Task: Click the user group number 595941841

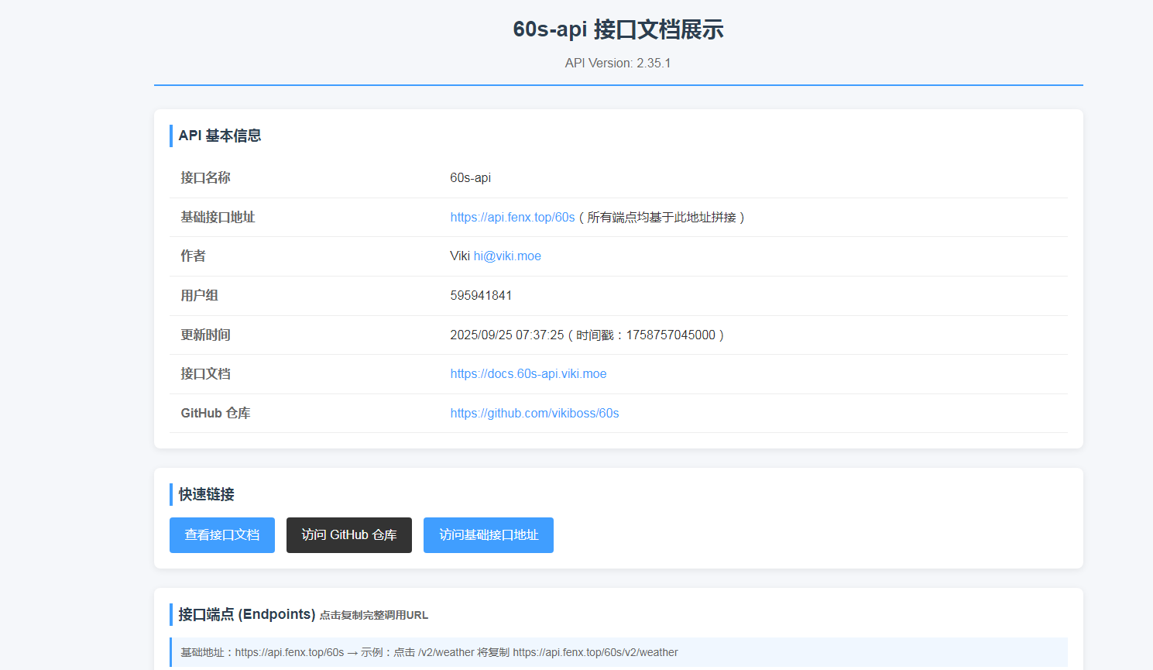Action: pyautogui.click(x=481, y=296)
